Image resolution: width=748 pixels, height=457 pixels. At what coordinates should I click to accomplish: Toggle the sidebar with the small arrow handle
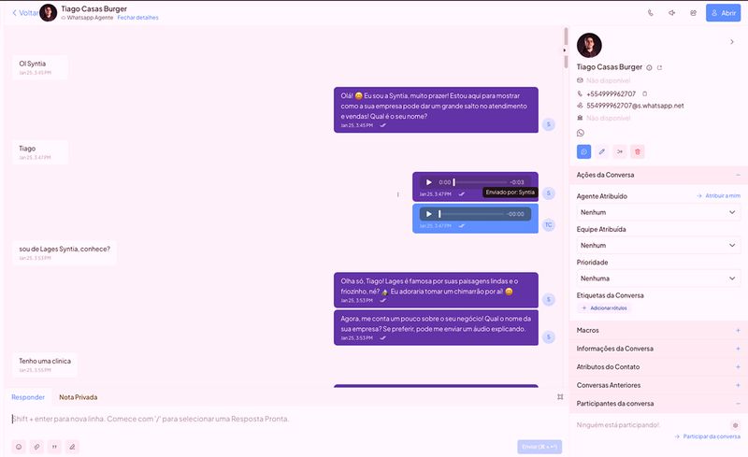click(565, 50)
